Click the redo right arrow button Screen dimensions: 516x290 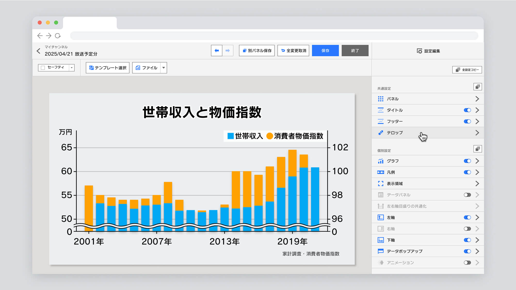point(228,50)
